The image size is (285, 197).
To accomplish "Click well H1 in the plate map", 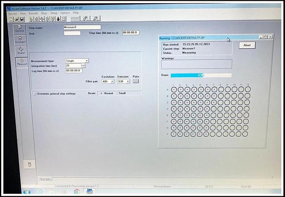I will coord(173,134).
